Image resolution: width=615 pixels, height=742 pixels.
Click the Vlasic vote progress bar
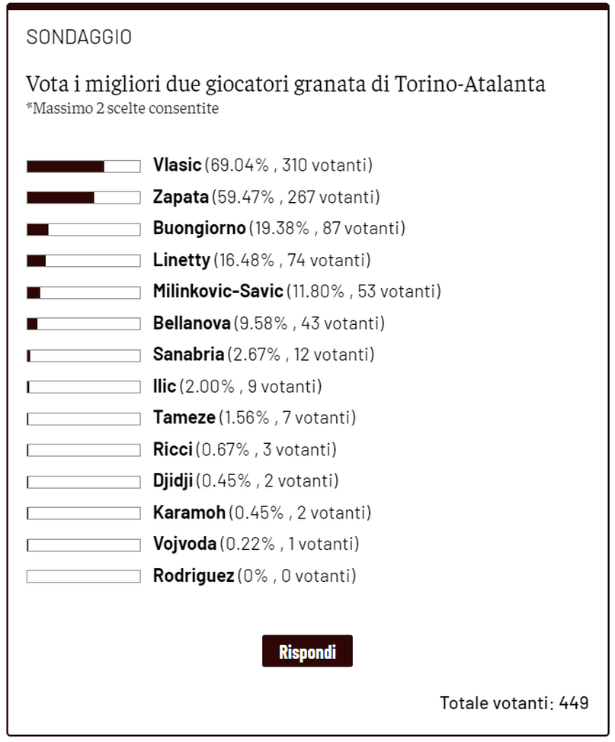(84, 164)
